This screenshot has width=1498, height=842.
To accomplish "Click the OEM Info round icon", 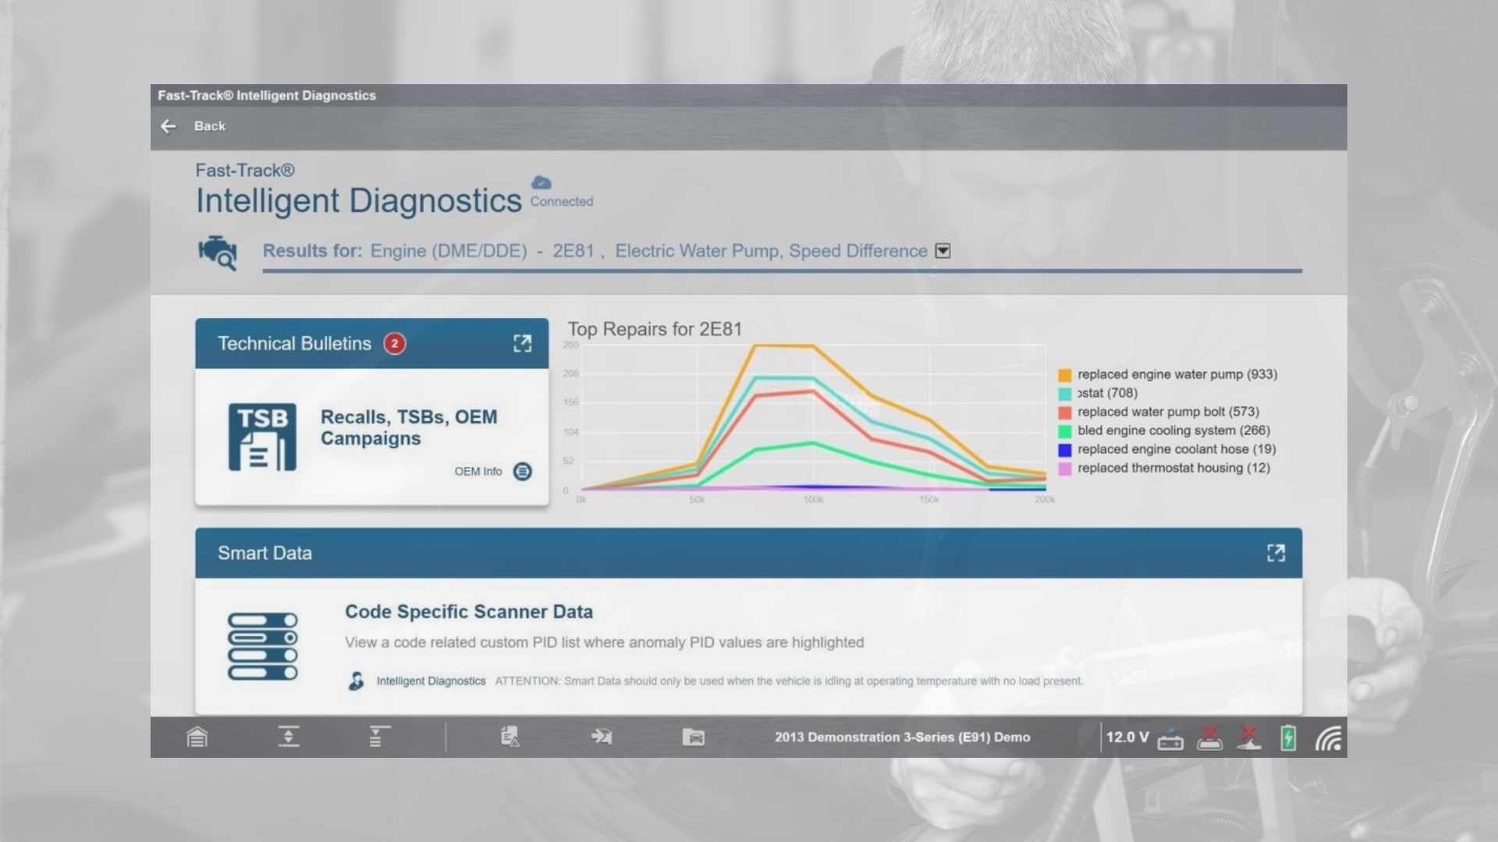I will (522, 472).
